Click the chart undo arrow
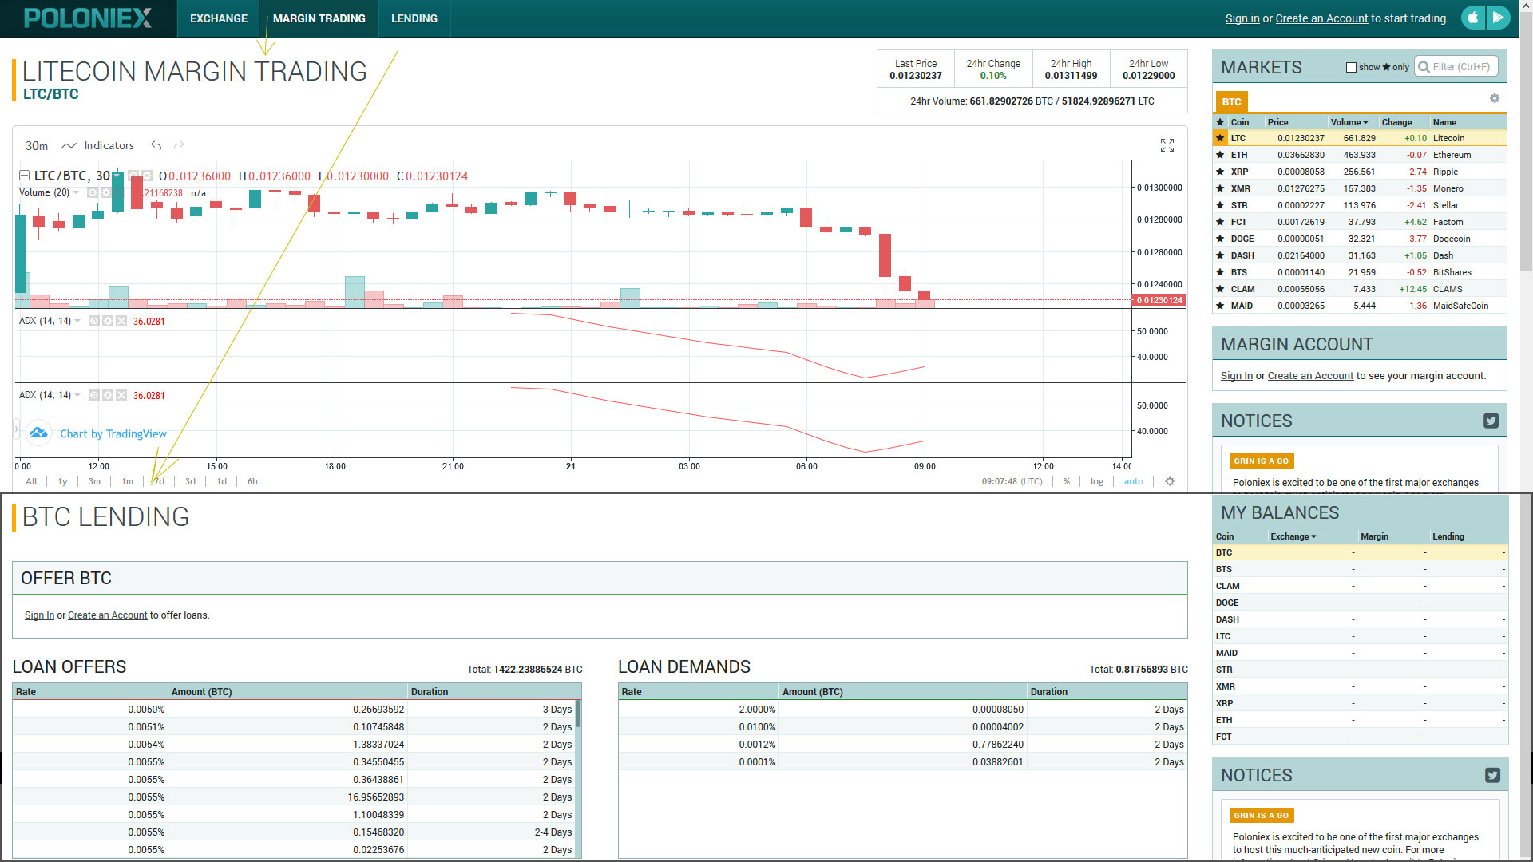1533x862 pixels. click(156, 145)
